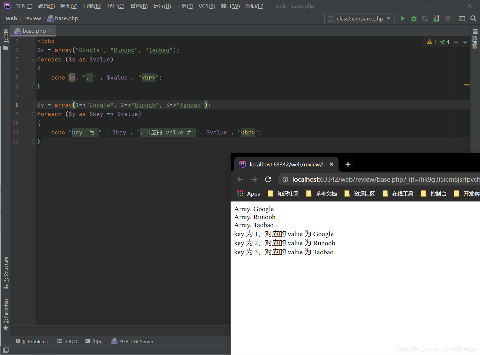Close the base.php editor tab

pos(51,31)
